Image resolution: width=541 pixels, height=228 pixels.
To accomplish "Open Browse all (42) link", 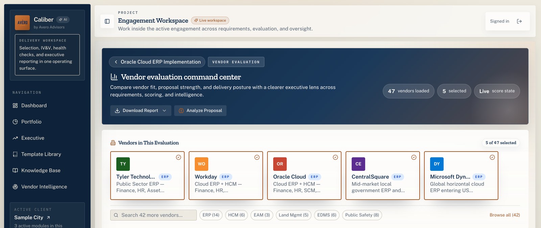I will click(x=505, y=215).
